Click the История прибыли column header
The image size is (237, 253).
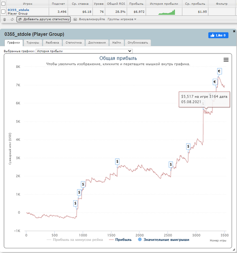click(x=164, y=4)
